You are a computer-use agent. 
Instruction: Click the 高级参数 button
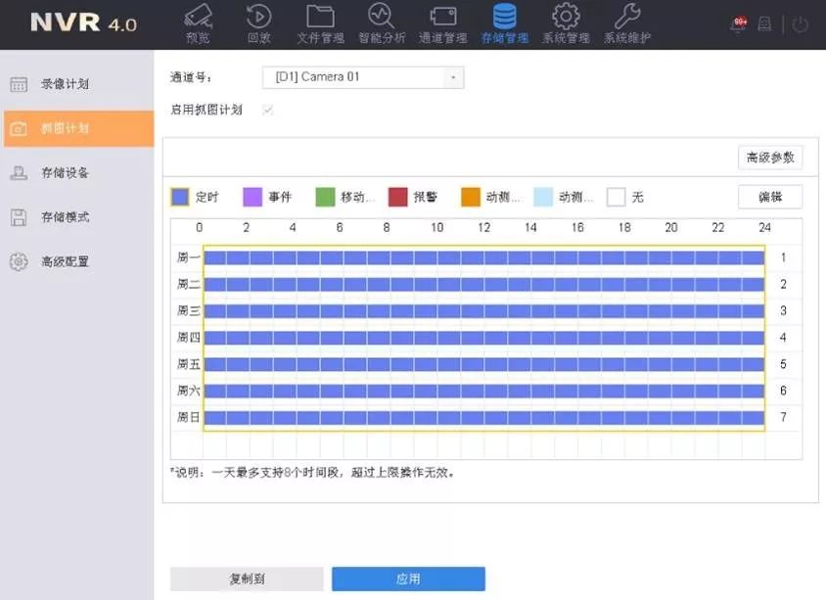(x=769, y=158)
